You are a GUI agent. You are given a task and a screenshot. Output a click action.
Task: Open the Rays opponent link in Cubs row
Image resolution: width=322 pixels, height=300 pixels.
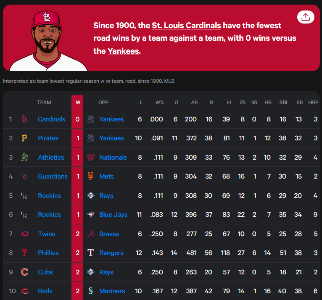click(106, 272)
